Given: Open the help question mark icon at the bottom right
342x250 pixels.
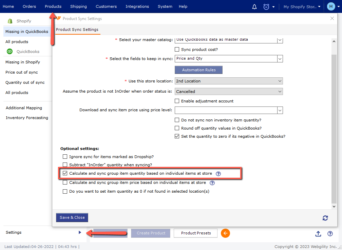Looking at the screenshot, I should click(330, 234).
